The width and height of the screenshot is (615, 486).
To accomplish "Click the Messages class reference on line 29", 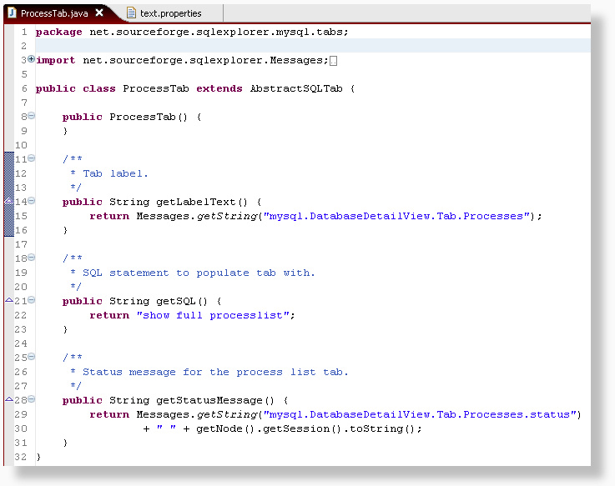I will [163, 414].
